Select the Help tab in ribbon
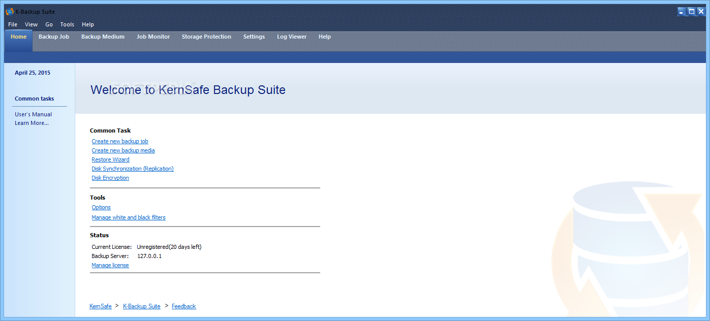710x321 pixels. tap(325, 37)
